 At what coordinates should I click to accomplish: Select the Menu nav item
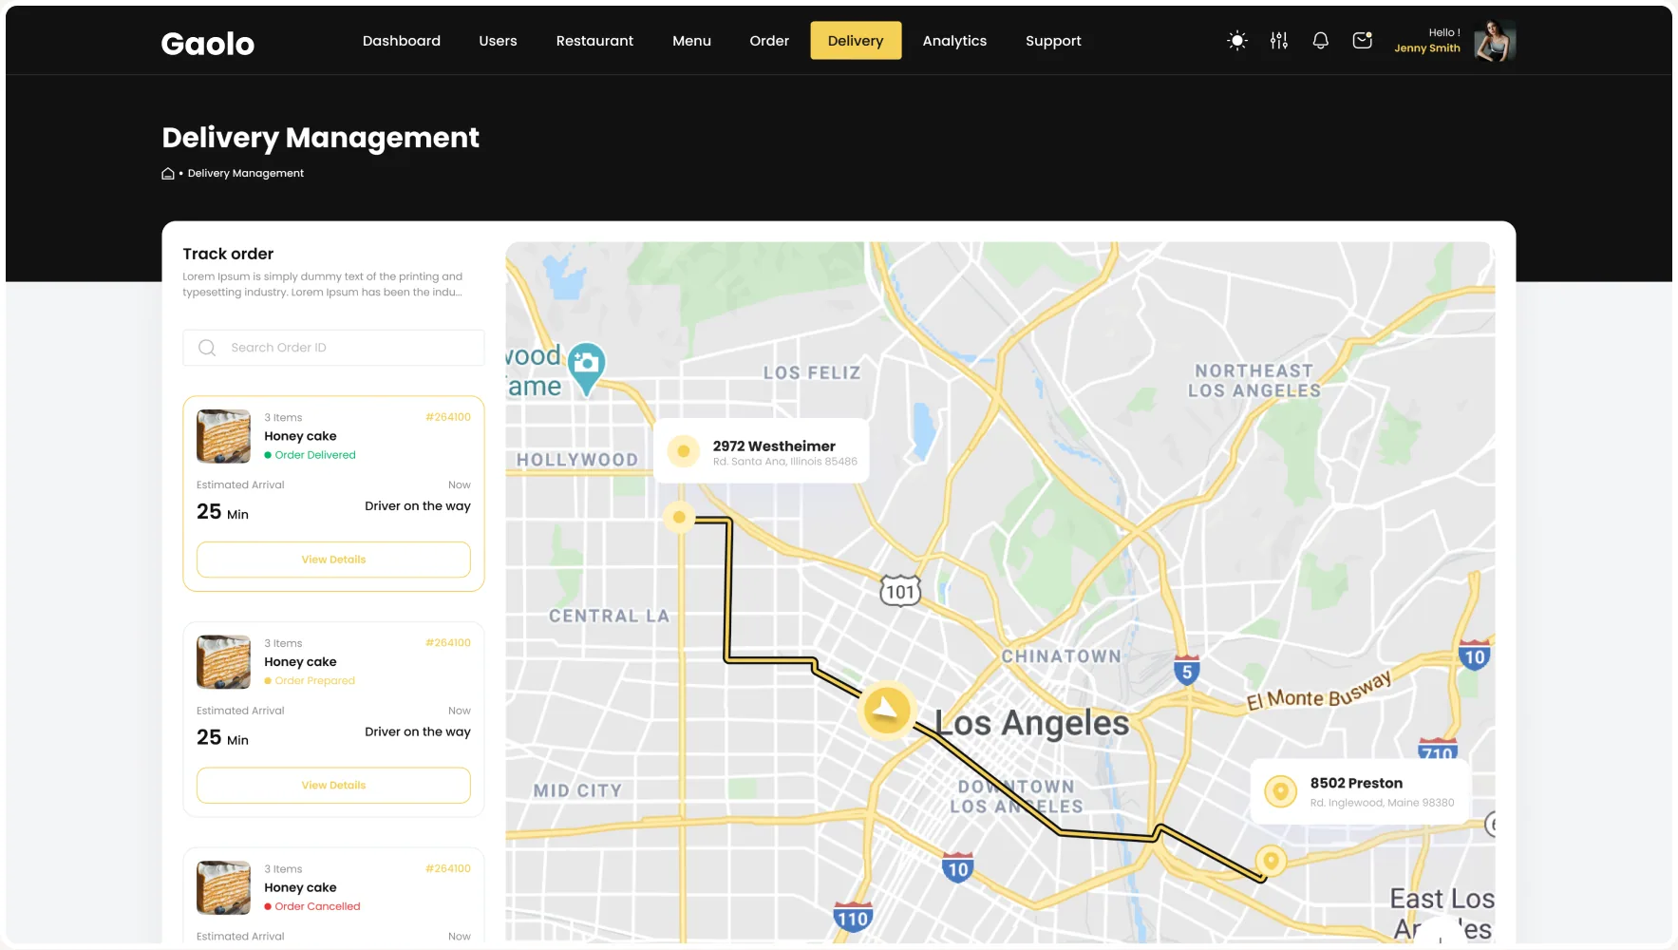click(x=691, y=41)
